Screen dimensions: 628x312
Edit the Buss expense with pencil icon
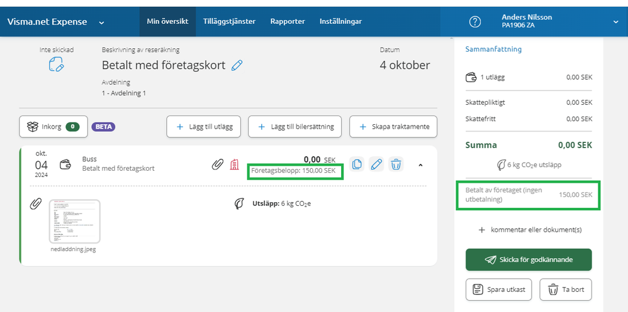click(x=376, y=164)
